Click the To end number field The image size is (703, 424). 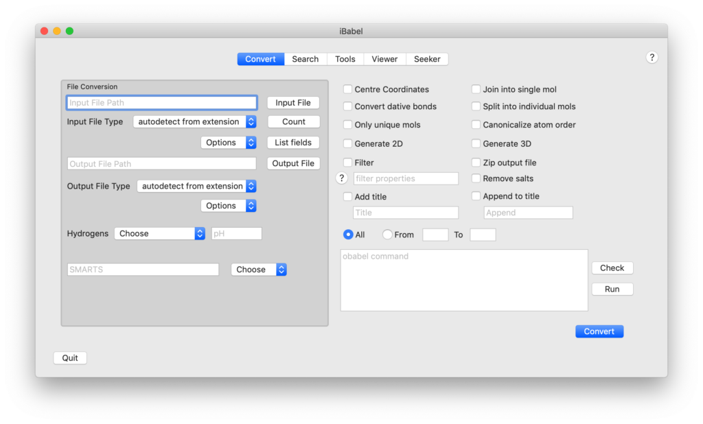tap(483, 235)
